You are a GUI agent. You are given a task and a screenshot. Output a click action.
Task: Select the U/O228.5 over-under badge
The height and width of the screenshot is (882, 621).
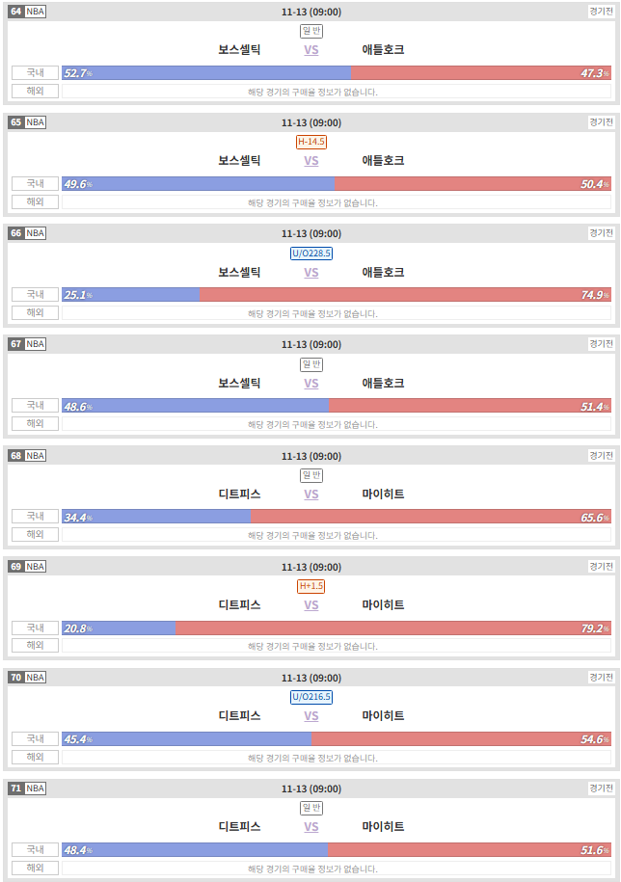click(311, 254)
